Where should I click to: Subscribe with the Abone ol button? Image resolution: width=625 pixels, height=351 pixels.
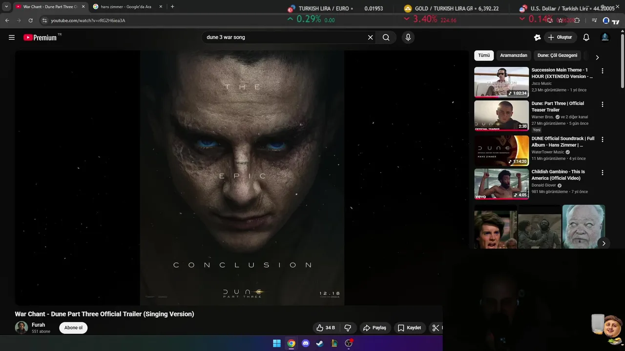73,328
